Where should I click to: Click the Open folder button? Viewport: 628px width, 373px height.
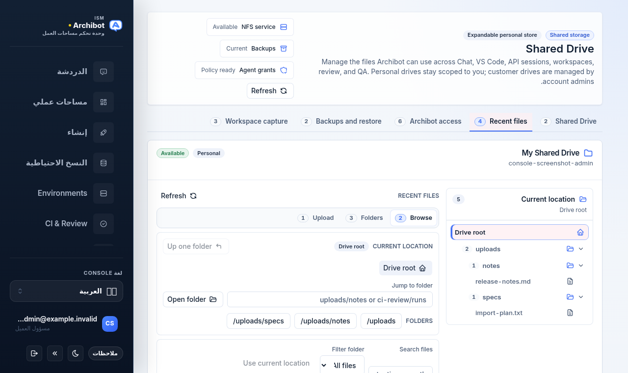[x=193, y=299]
